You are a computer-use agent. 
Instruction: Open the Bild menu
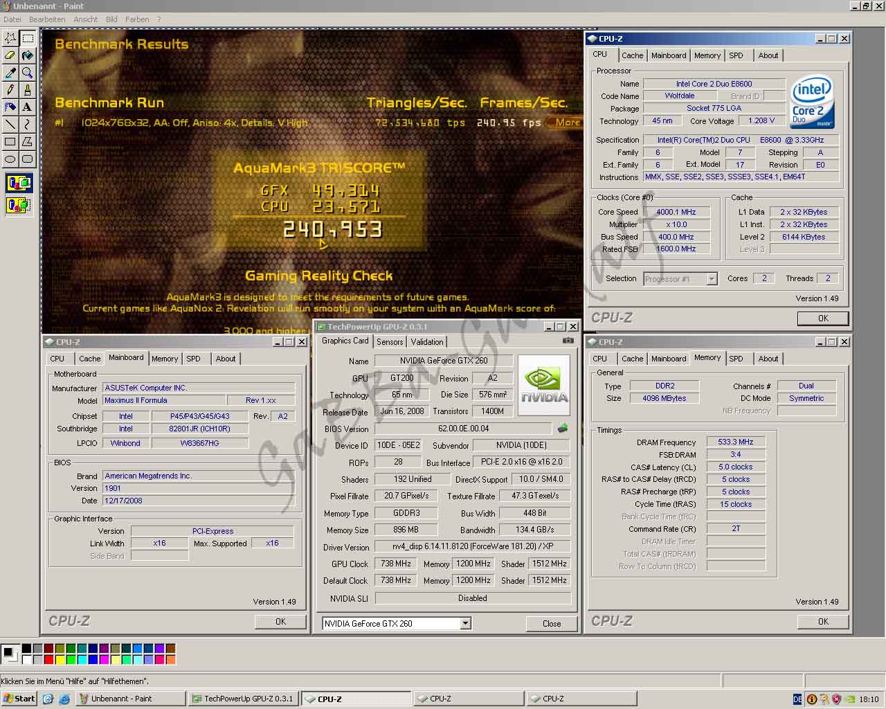tap(111, 19)
